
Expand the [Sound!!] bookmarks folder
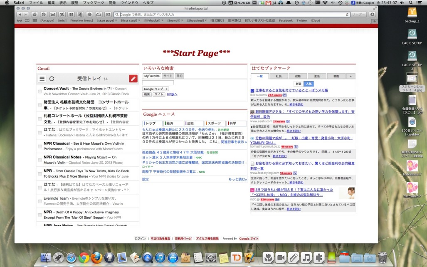[x=175, y=20]
